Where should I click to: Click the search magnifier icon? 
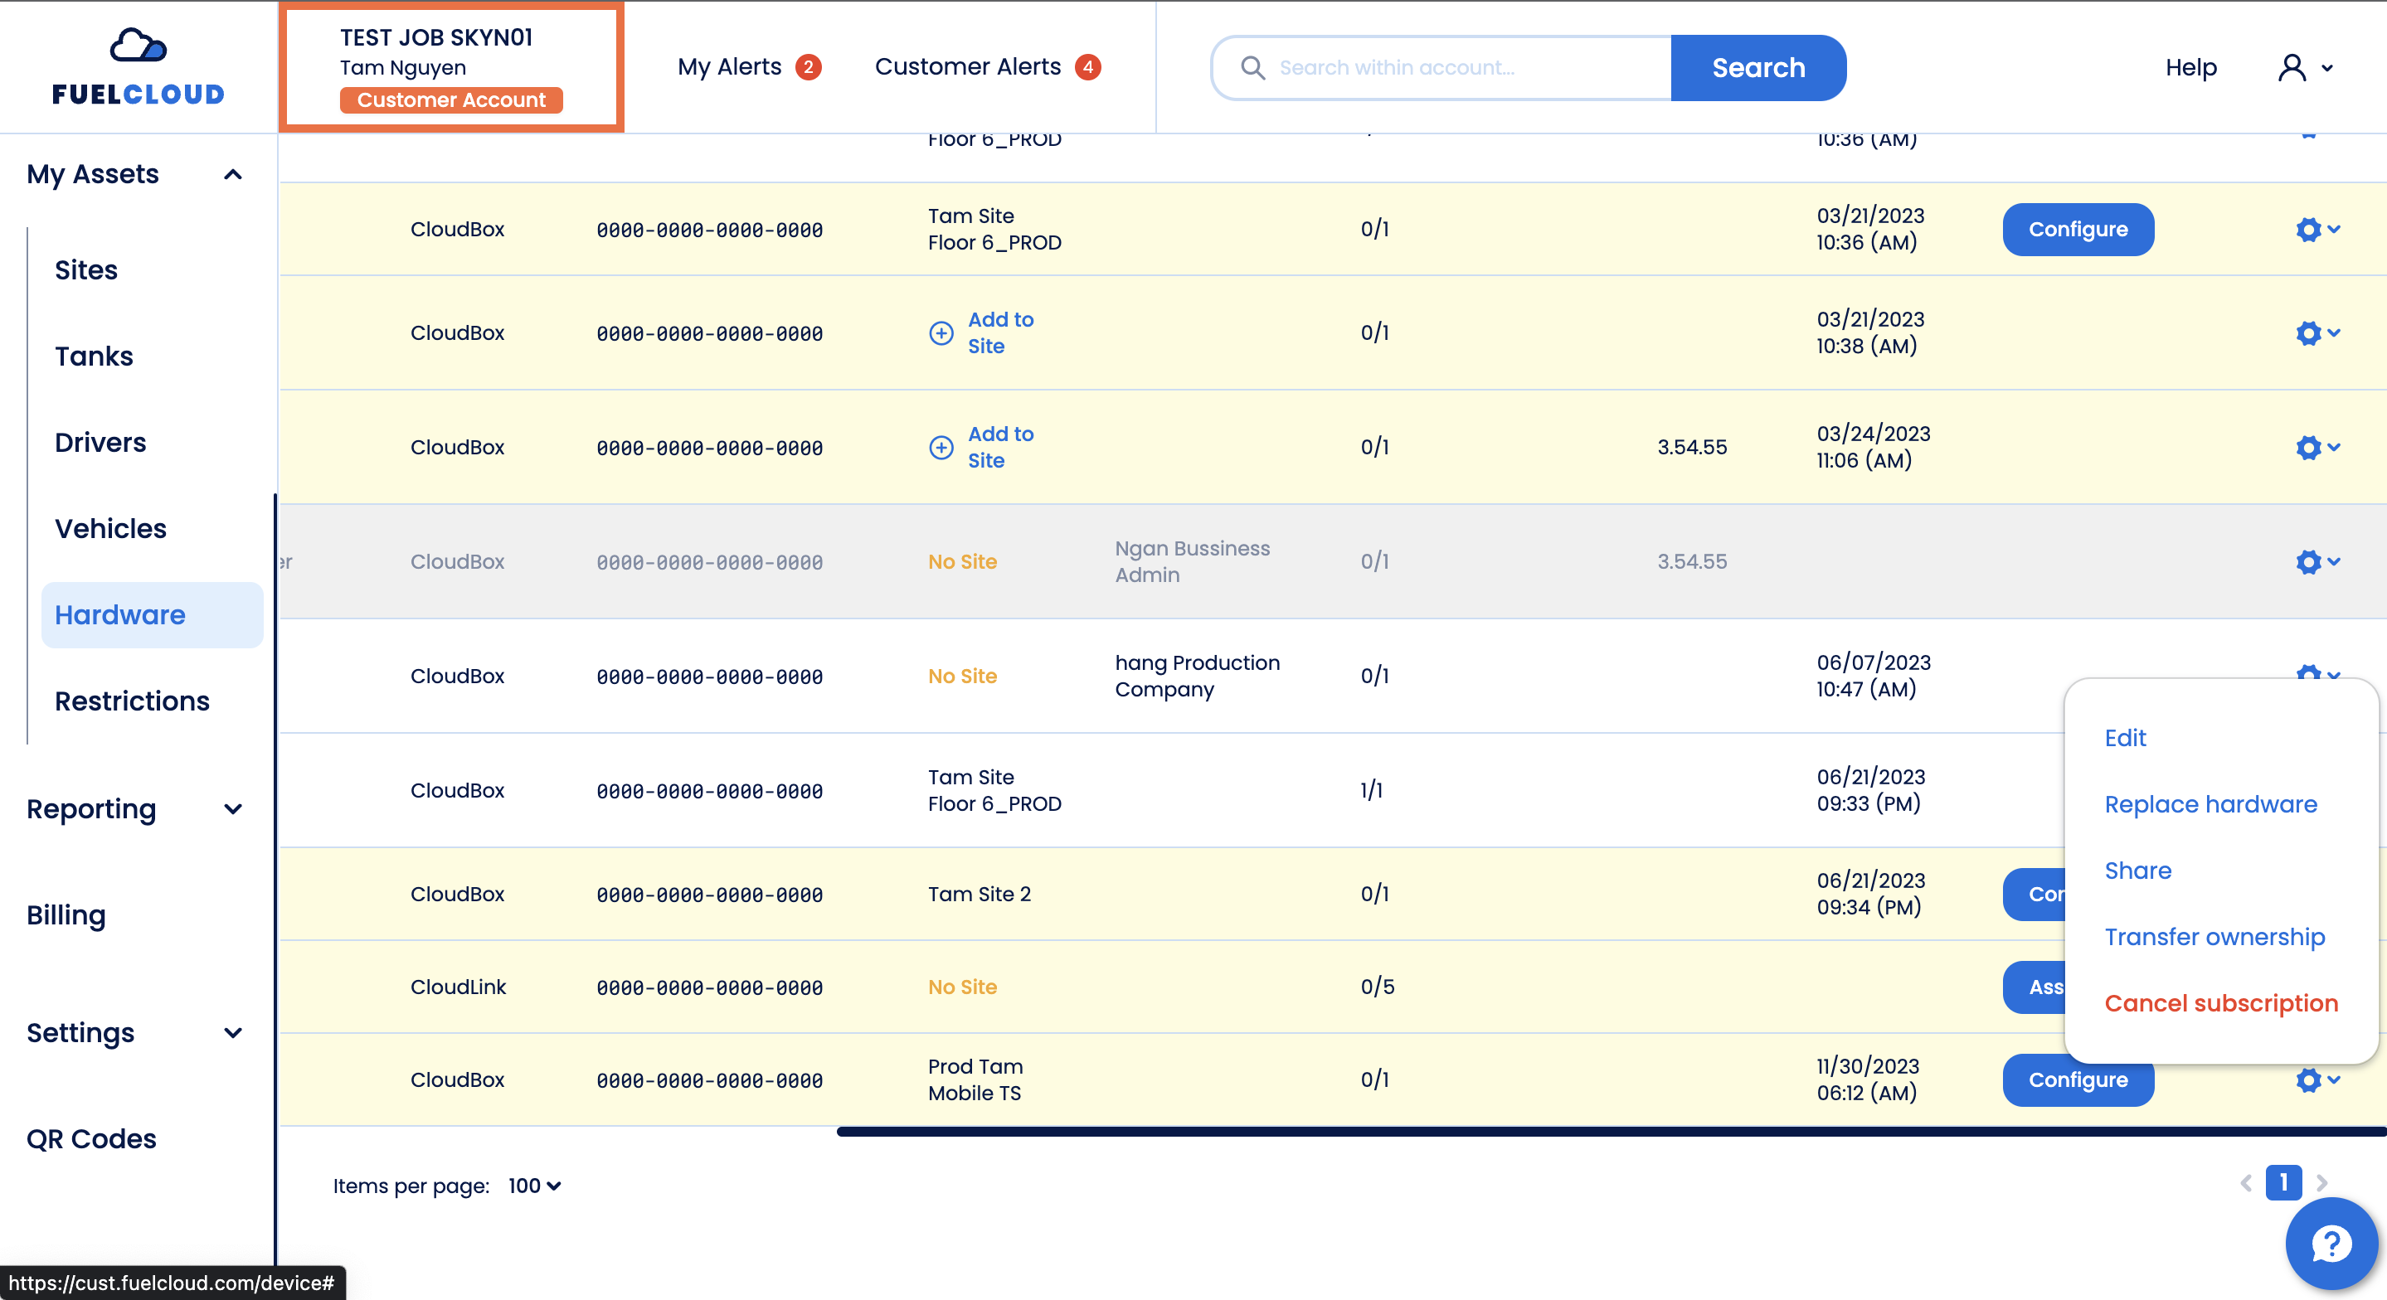pyautogui.click(x=1252, y=68)
